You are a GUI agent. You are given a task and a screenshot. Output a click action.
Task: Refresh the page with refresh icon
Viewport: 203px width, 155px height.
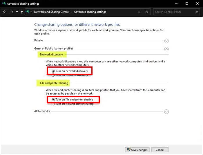tap(146, 12)
